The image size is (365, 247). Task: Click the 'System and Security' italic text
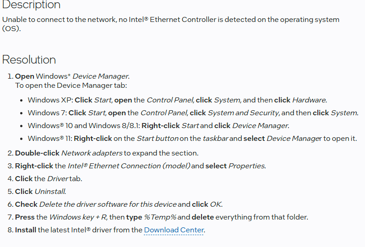(243, 113)
